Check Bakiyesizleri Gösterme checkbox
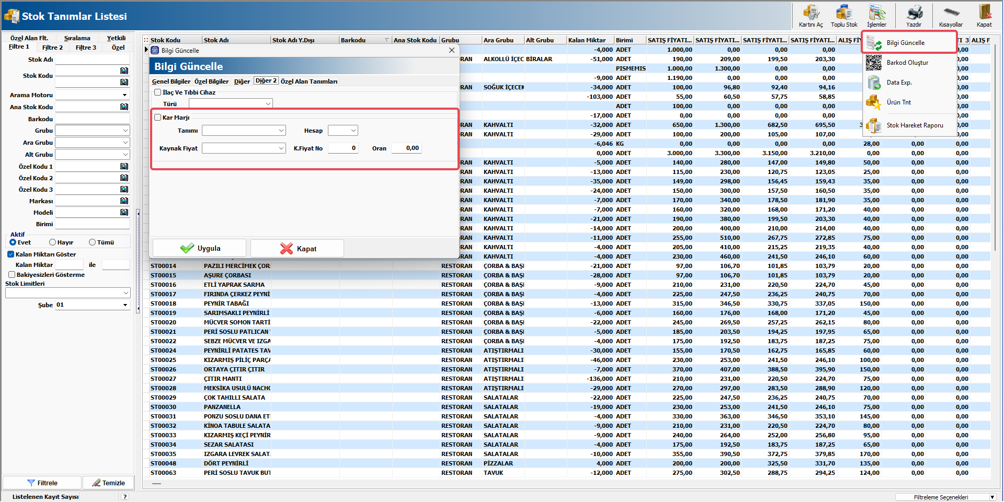The height and width of the screenshot is (502, 1004). coord(12,275)
